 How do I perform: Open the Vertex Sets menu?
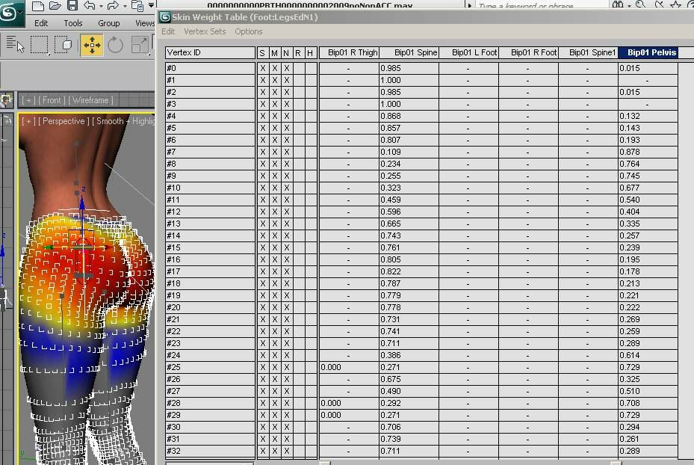point(205,31)
